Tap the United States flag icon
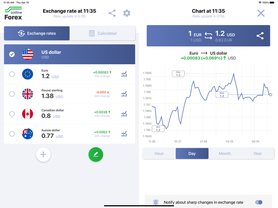Viewport: 278px width, 208px height. pyautogui.click(x=27, y=54)
